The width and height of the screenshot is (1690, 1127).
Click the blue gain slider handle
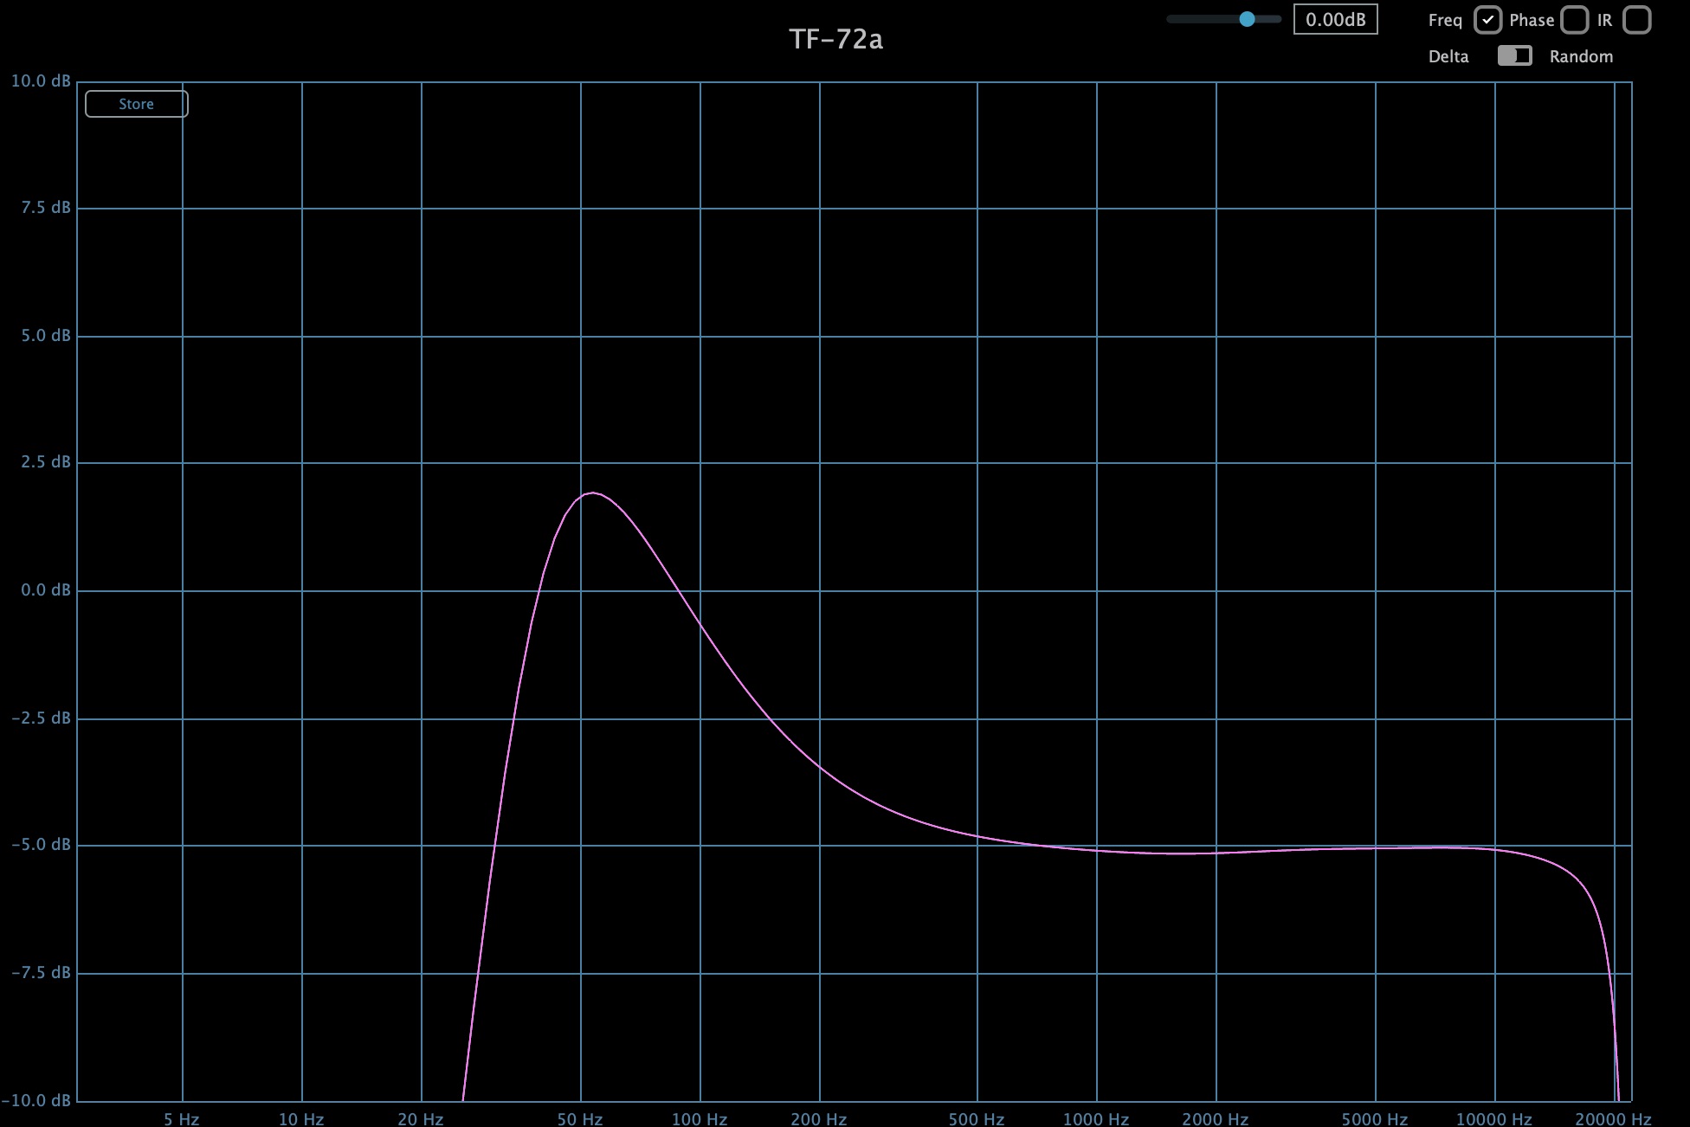point(1247,19)
